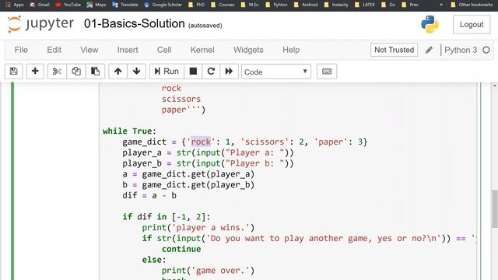Show more bookmarks overflow chevron

click(x=441, y=5)
